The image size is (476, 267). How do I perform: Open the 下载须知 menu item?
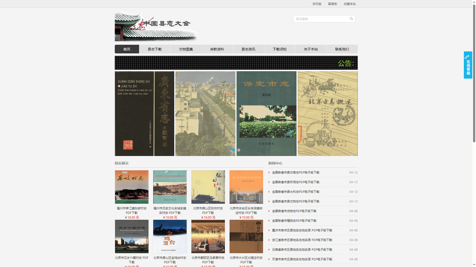click(280, 49)
